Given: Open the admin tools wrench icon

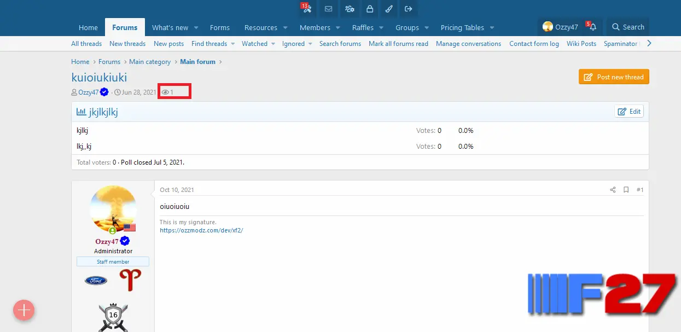Looking at the screenshot, I should point(307,9).
